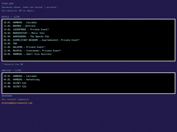Select the row '28.05. HAMBURG – Small Size Sessions'
Image resolution: width=177 pixels, height=132 pixels.
(x=28, y=54)
